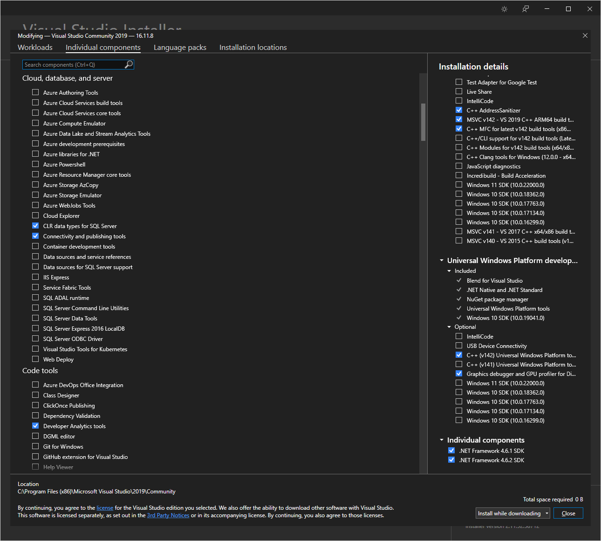Check Visual Studio Tools for Kubernetes

[35, 349]
